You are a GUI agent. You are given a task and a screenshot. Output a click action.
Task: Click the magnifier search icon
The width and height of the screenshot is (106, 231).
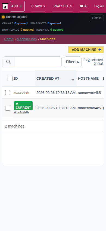[8, 62]
